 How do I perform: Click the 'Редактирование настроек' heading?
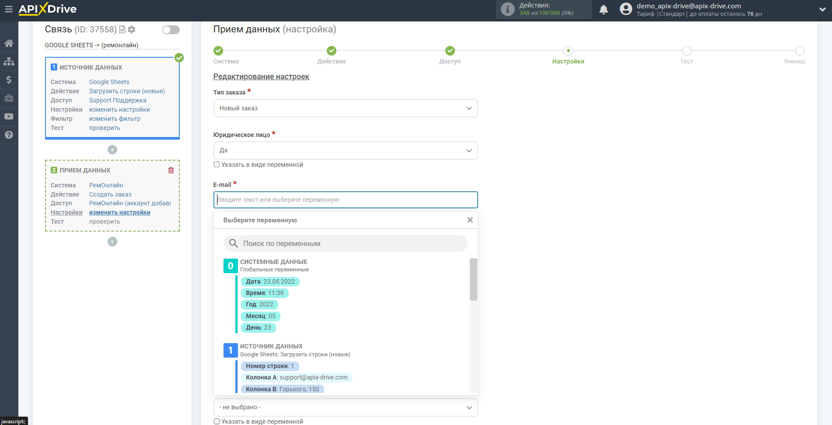(261, 77)
